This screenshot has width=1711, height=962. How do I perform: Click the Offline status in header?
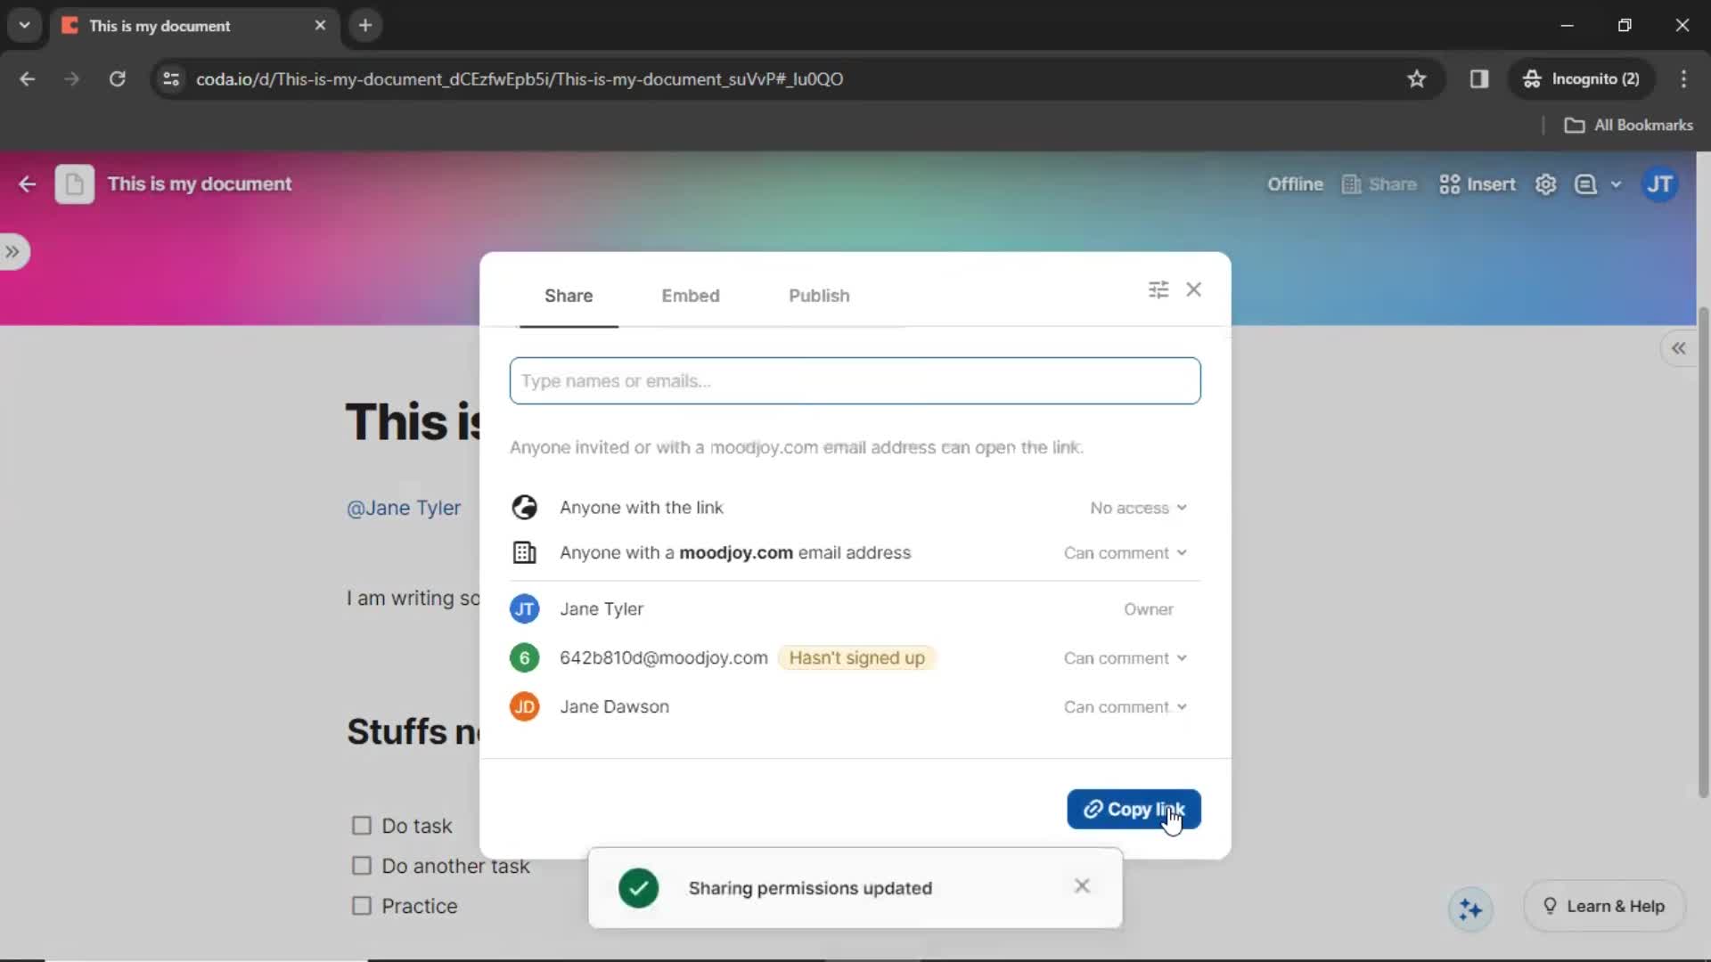tap(1295, 184)
